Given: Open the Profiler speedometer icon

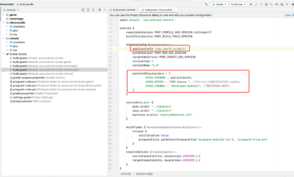Looking at the screenshot, I should (277, 4).
